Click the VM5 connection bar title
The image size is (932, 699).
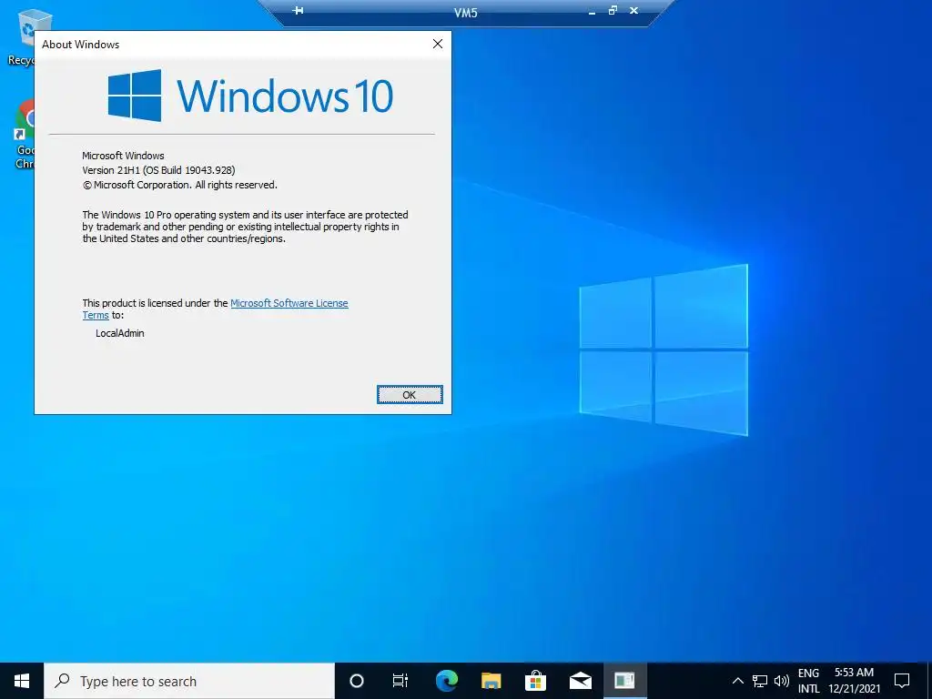pyautogui.click(x=465, y=13)
